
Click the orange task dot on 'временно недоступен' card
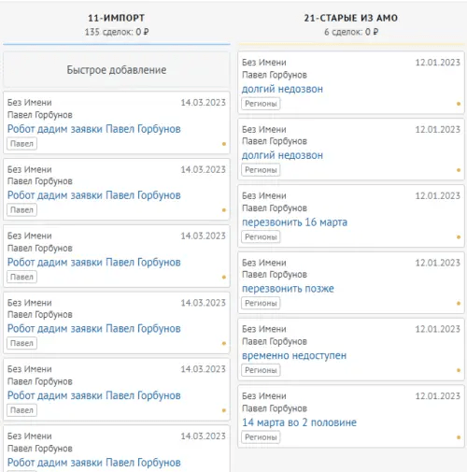click(x=459, y=370)
